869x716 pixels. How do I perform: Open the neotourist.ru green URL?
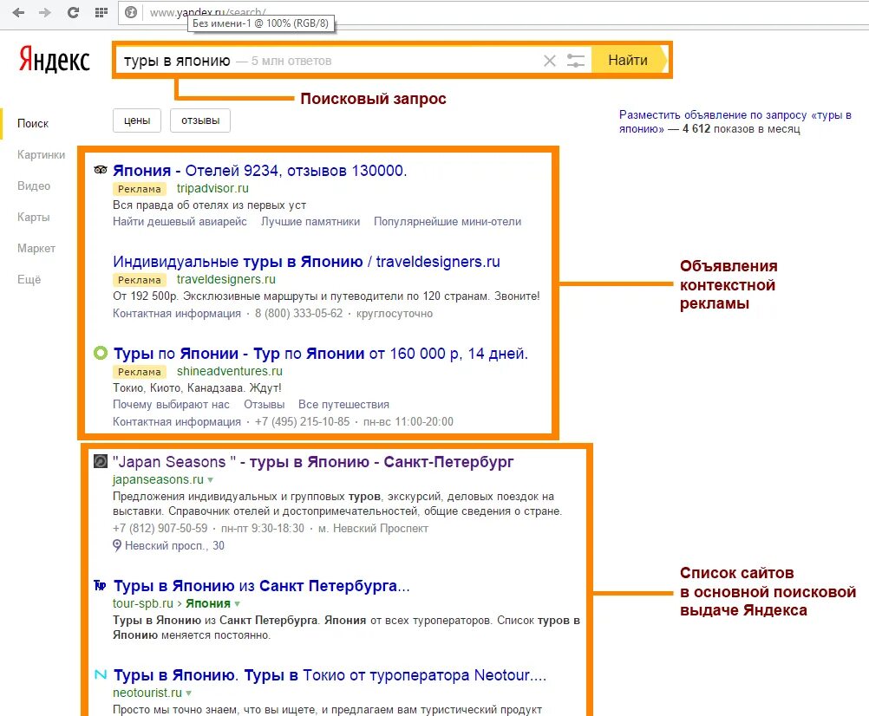(147, 693)
